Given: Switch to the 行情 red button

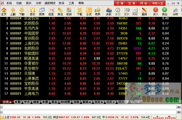Looking at the screenshot, I should [120, 3].
